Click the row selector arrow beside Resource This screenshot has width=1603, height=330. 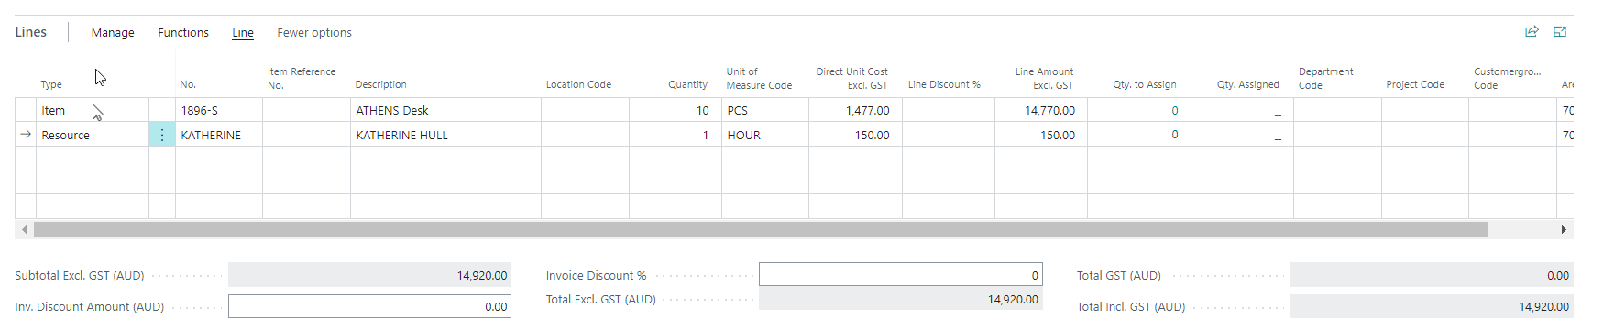click(x=26, y=135)
